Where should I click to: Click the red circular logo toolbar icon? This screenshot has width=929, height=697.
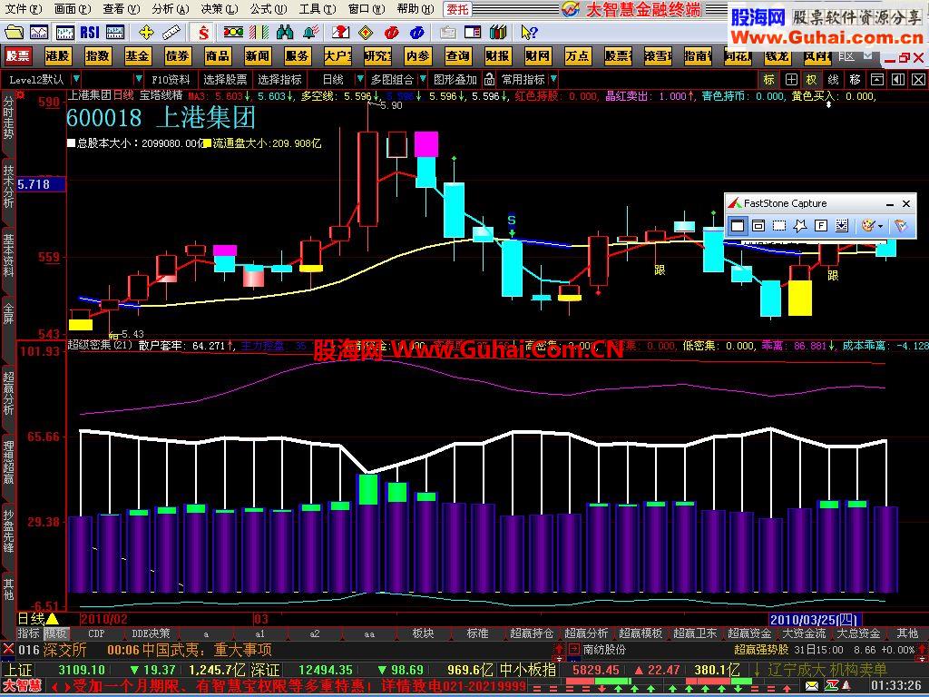[391, 32]
